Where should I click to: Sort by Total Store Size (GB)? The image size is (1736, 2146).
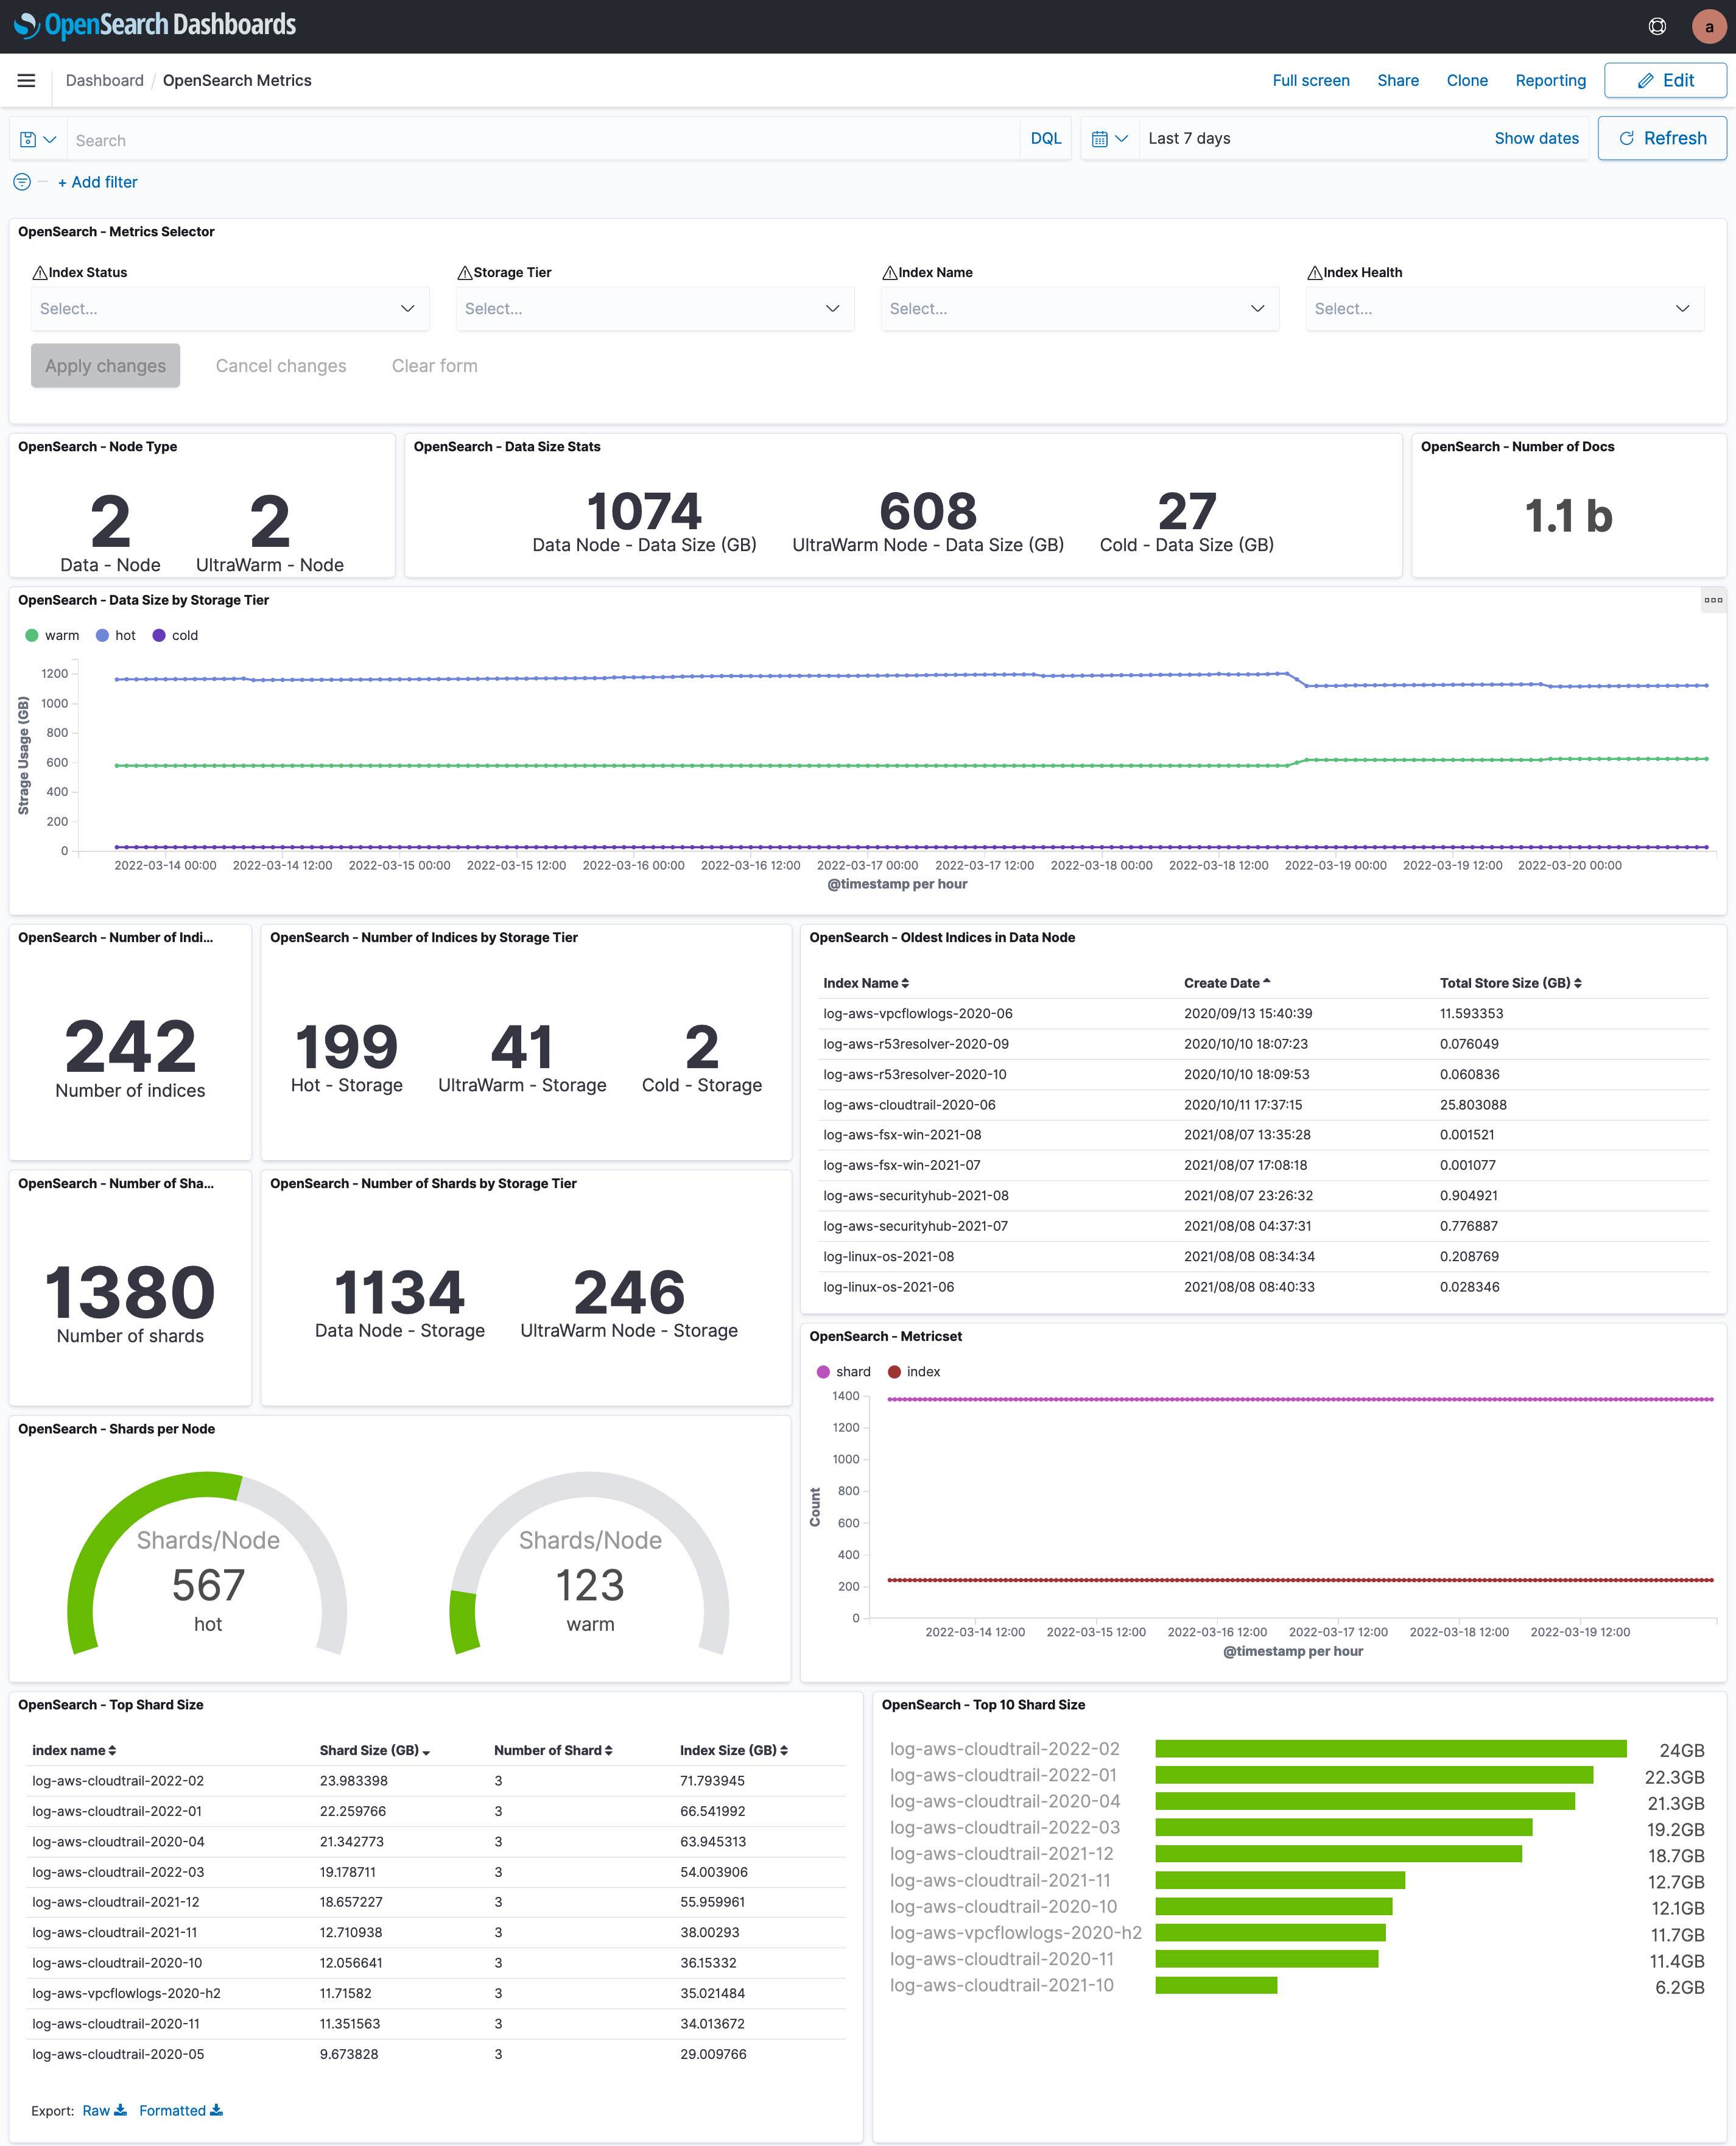[1511, 983]
